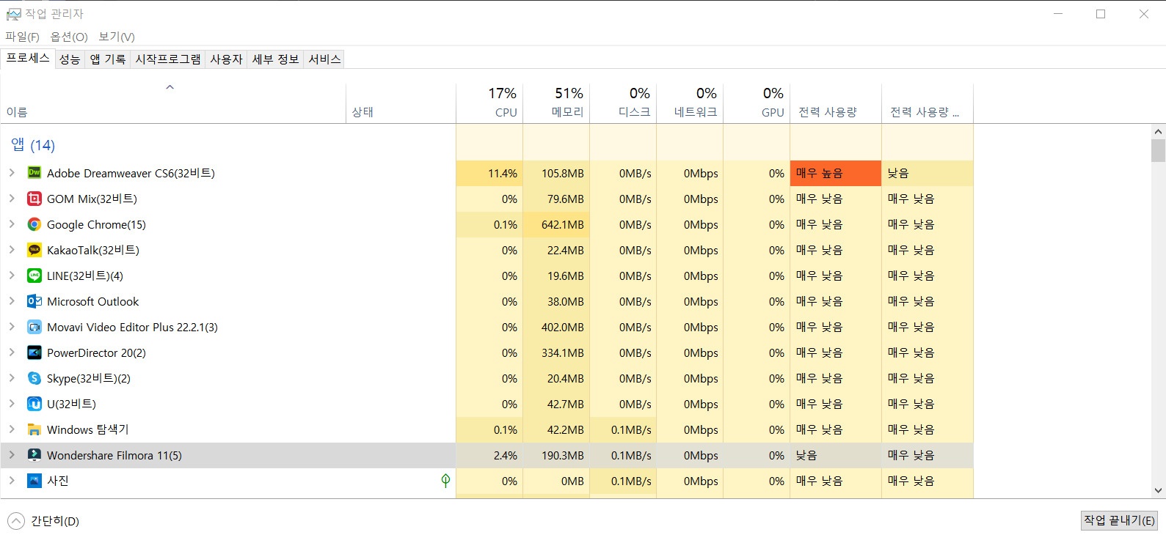Image resolution: width=1166 pixels, height=543 pixels.
Task: Switch to the 세부 정보 tab
Action: [275, 59]
